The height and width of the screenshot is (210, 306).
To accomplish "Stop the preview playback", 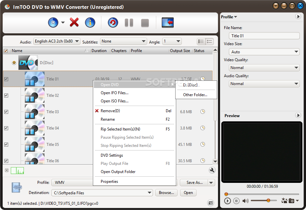I will [x=236, y=201].
